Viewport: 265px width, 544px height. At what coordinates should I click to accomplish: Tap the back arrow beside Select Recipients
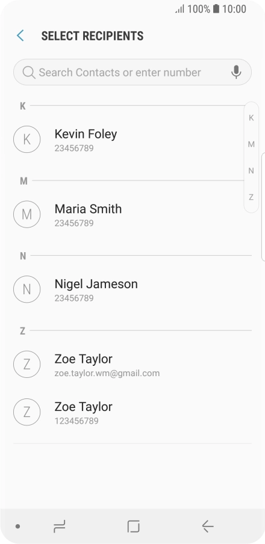pyautogui.click(x=20, y=36)
